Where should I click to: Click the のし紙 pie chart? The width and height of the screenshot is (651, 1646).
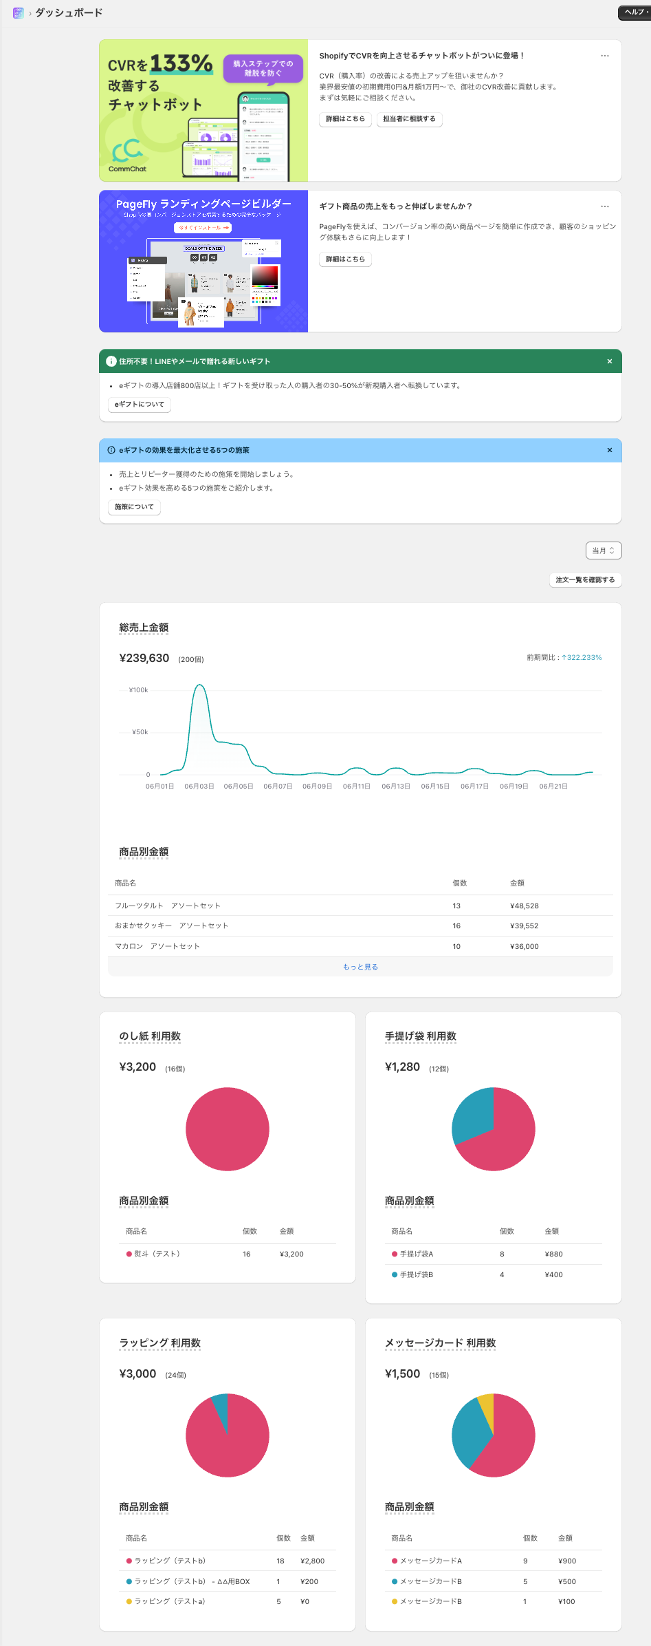point(228,1129)
